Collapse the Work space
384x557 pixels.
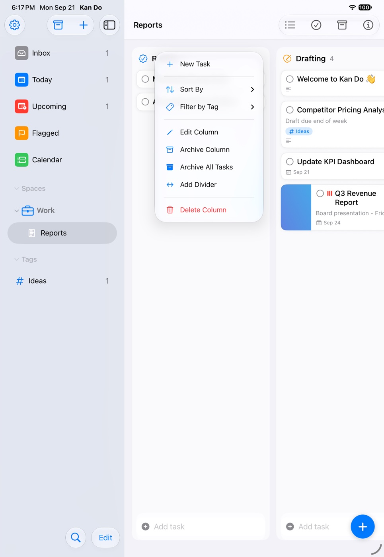[x=17, y=210]
